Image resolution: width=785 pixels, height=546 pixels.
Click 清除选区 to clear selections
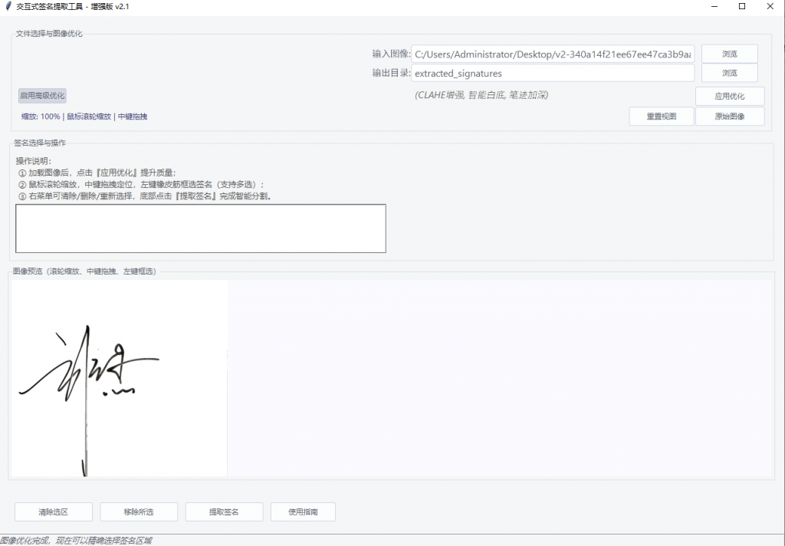coord(53,511)
